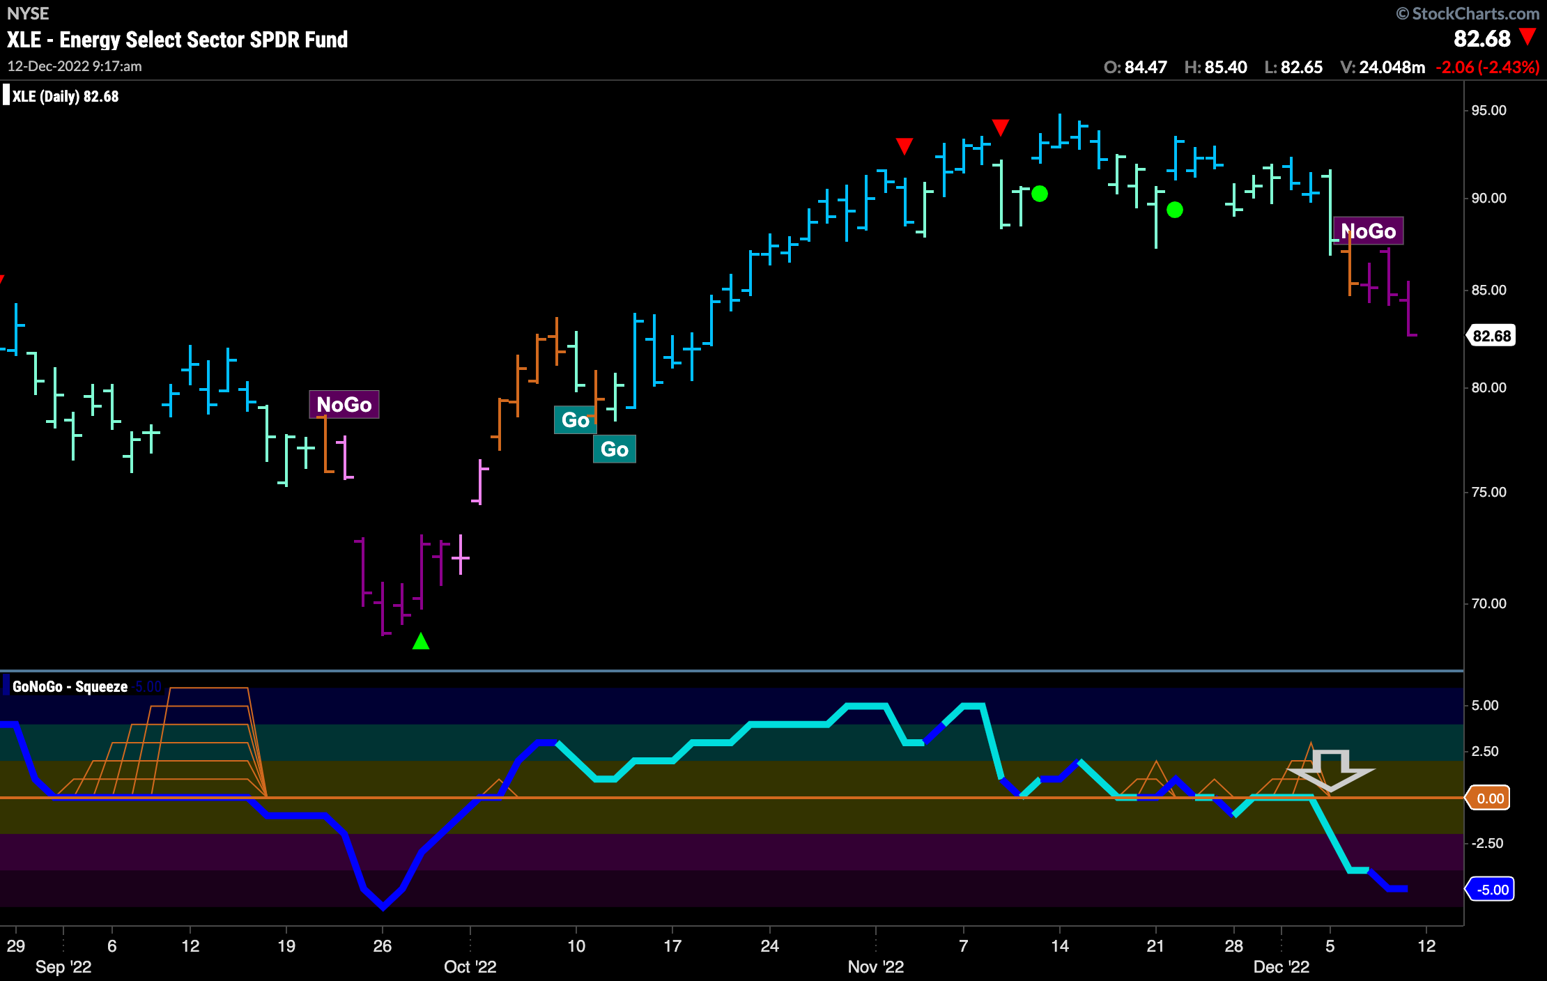
Task: Click the blue legend marker beside GoNoGo Squeeze
Action: 6,685
